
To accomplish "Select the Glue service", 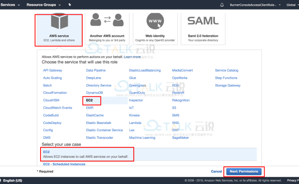I will [132, 78].
